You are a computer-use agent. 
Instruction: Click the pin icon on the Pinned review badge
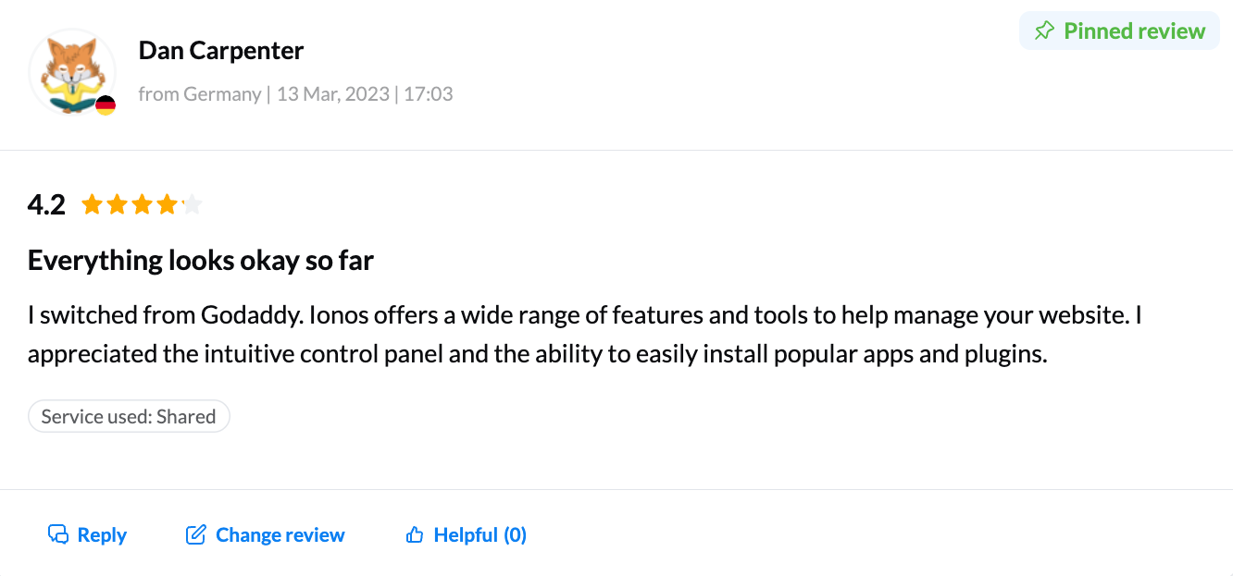point(1044,30)
